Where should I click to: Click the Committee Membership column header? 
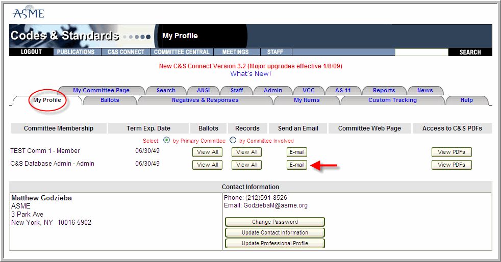coord(59,128)
